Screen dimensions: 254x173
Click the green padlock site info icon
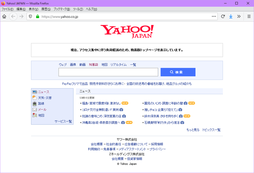coord(38,16)
